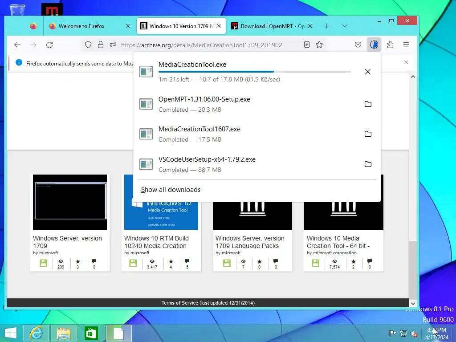Open site permissions icon in address bar
This screenshot has height=342, width=456.
point(113,45)
